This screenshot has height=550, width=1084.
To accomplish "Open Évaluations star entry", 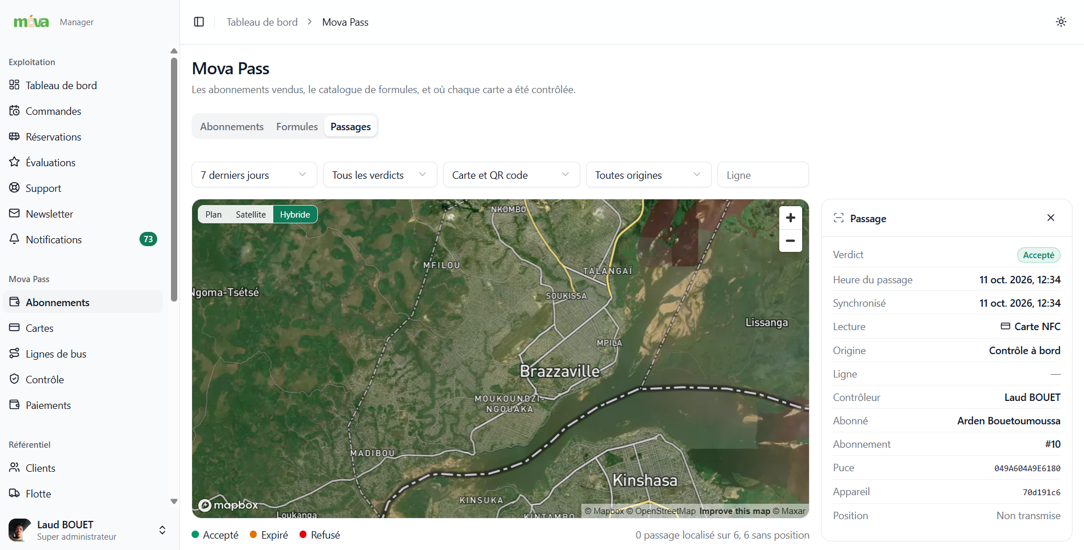I will click(83, 162).
